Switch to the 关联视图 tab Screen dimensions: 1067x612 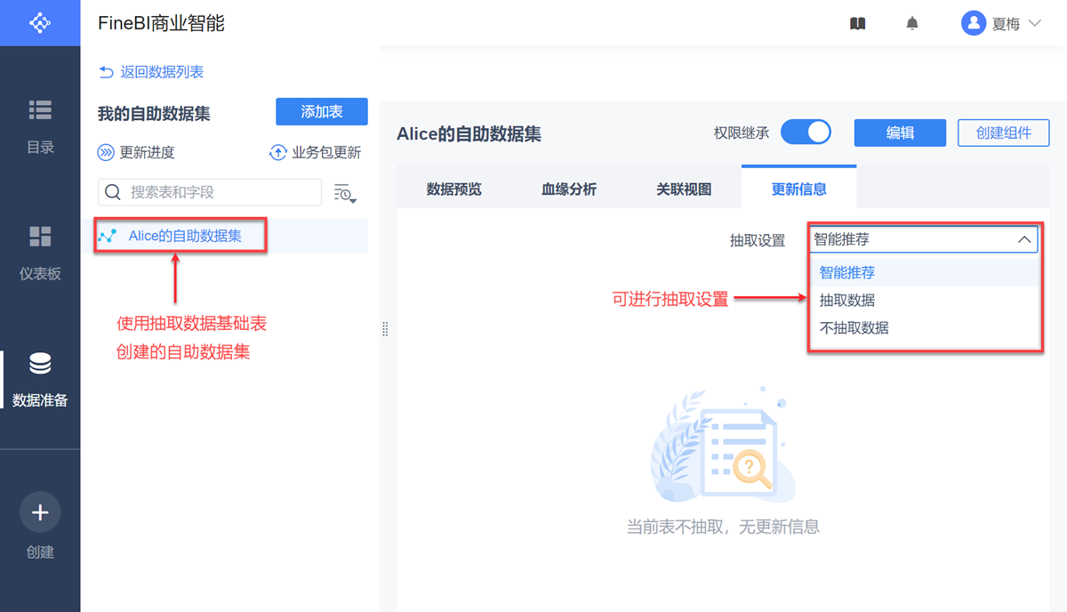(684, 189)
